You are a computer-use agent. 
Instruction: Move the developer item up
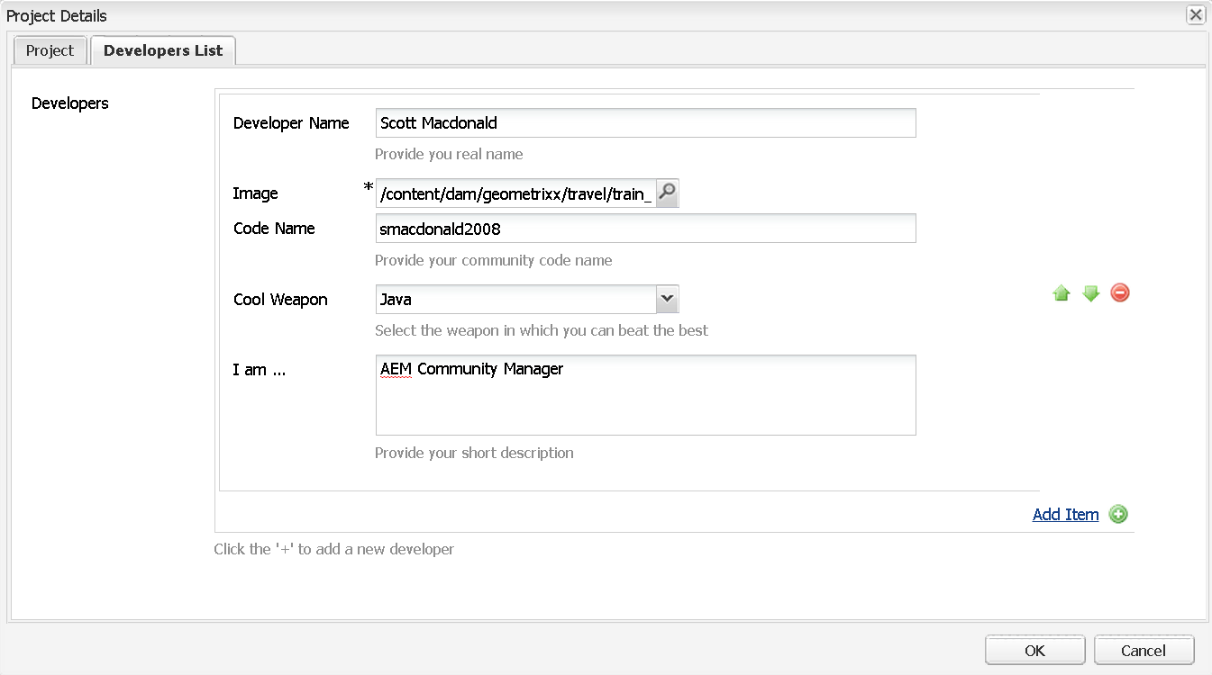tap(1062, 293)
